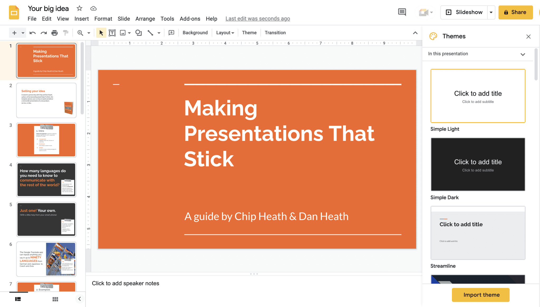Click the Background toolbar button
Image resolution: width=540 pixels, height=307 pixels.
[195, 33]
